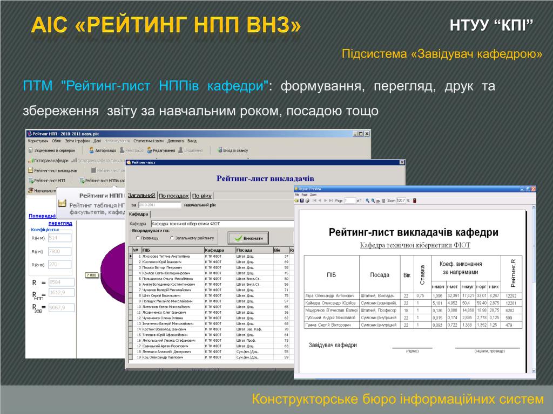Select row Кисленко Юрій Іванович
The height and width of the screenshot is (414, 553).
pyautogui.click(x=211, y=262)
